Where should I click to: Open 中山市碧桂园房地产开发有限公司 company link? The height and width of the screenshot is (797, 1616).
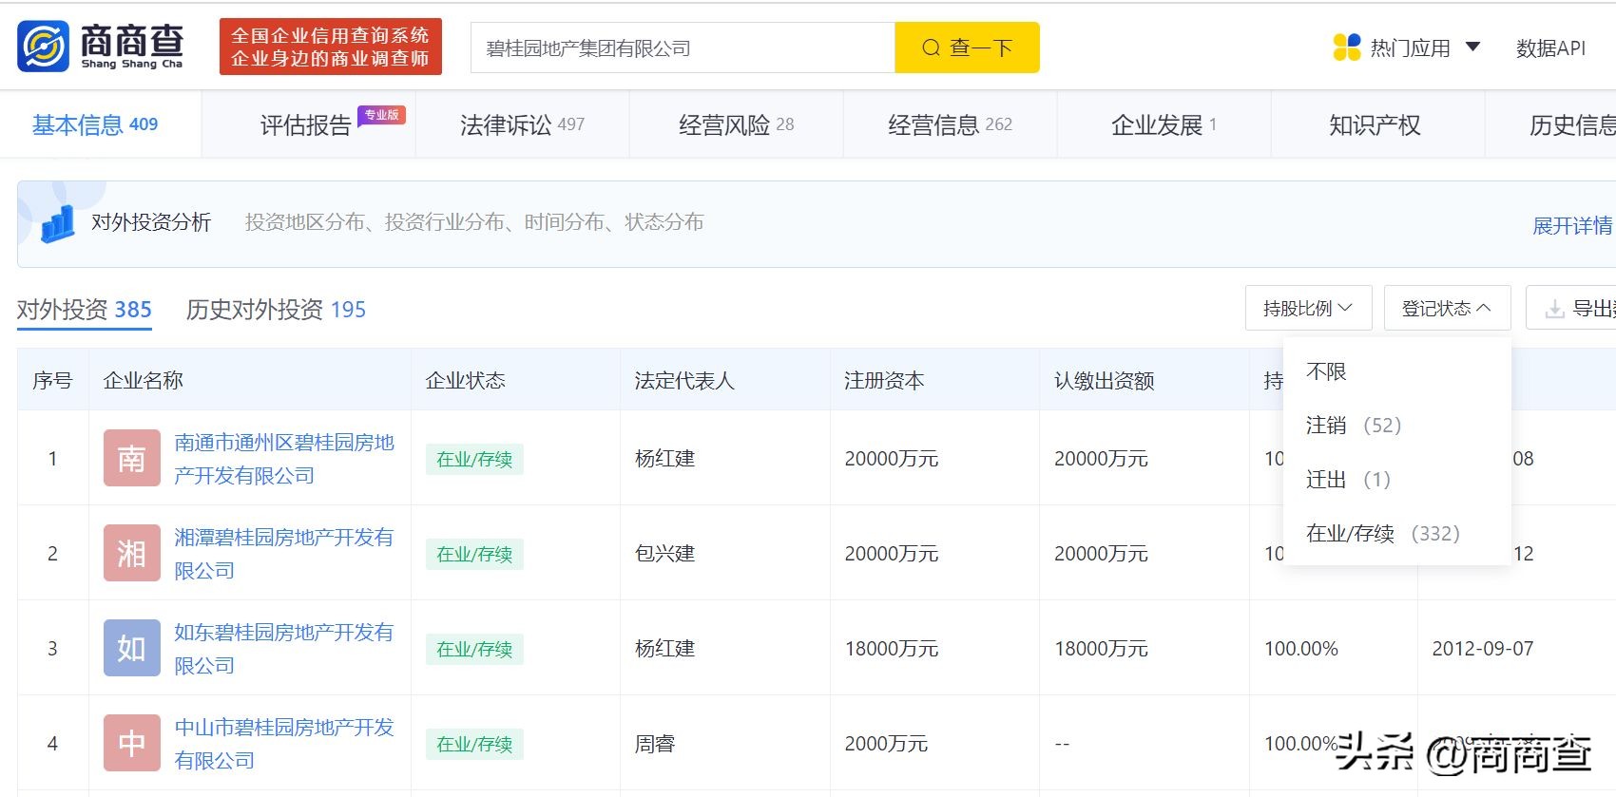[x=284, y=743]
